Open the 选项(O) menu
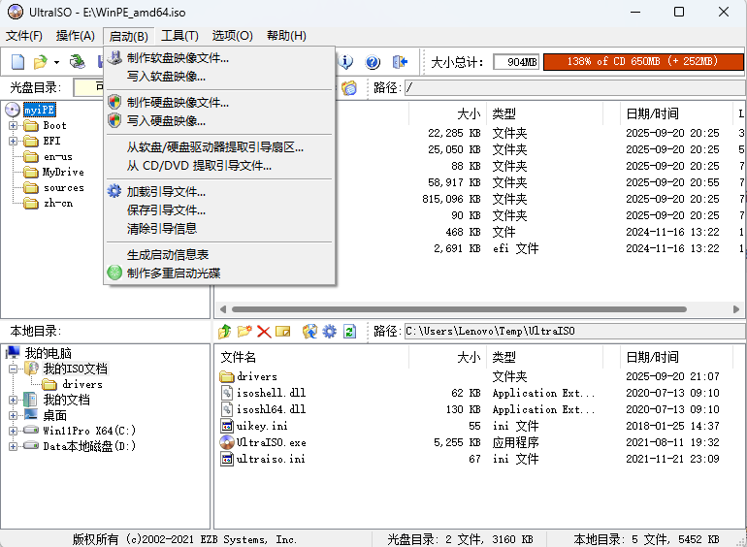The image size is (747, 547). [x=232, y=36]
